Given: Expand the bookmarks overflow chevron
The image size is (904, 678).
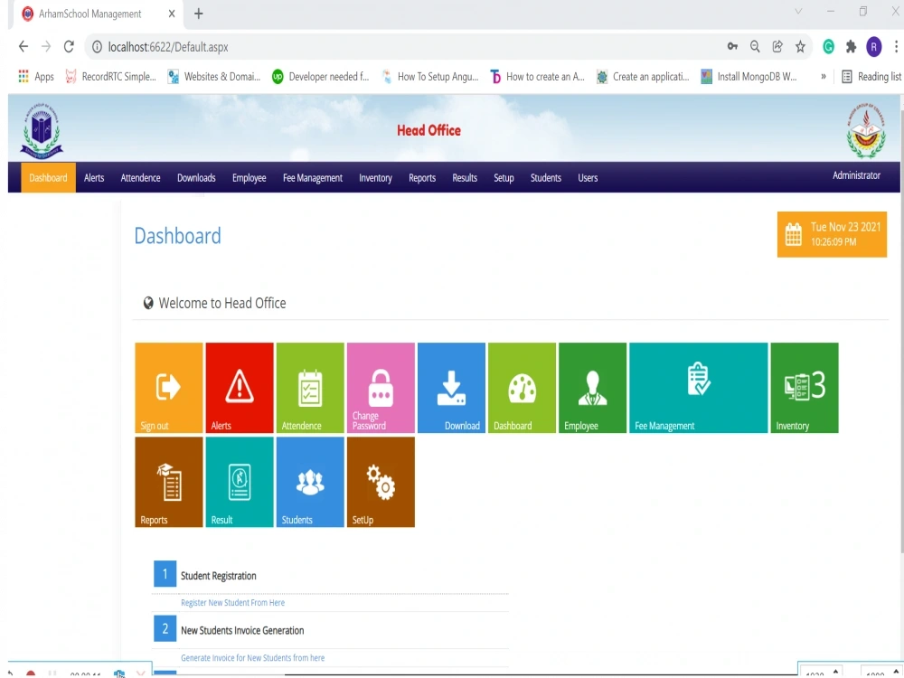Looking at the screenshot, I should pyautogui.click(x=824, y=77).
